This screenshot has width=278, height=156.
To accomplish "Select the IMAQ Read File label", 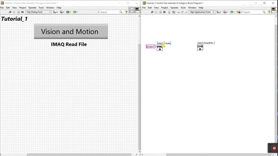I will click(x=69, y=44).
